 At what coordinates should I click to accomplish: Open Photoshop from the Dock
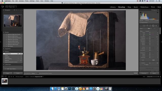(x=70, y=89)
